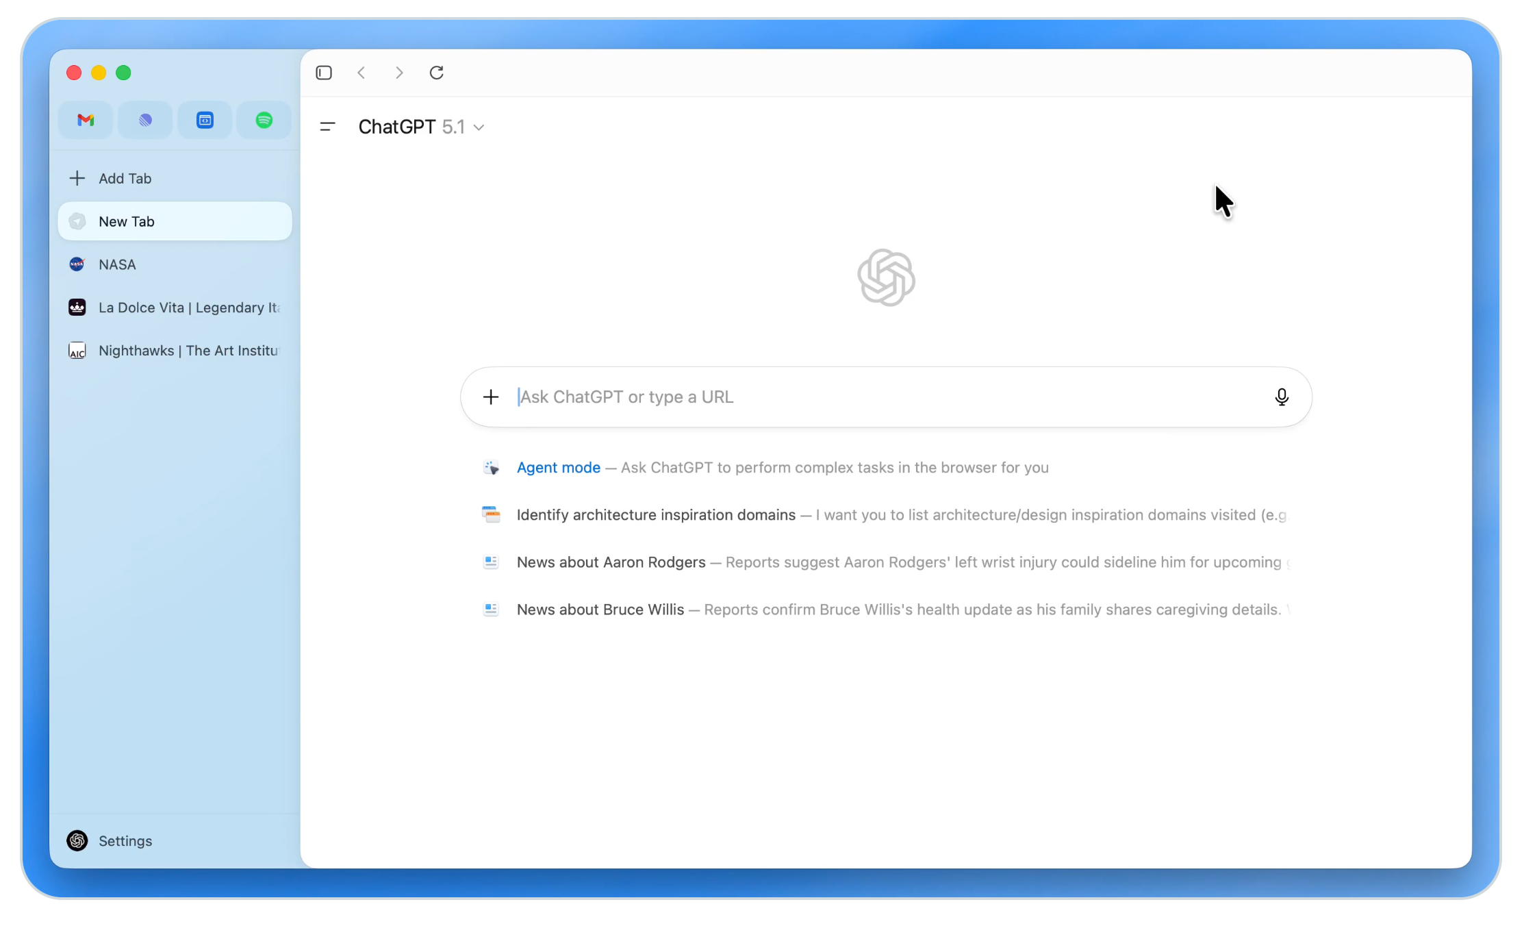1524x926 pixels.
Task: Click the browser back arrow
Action: pos(361,73)
